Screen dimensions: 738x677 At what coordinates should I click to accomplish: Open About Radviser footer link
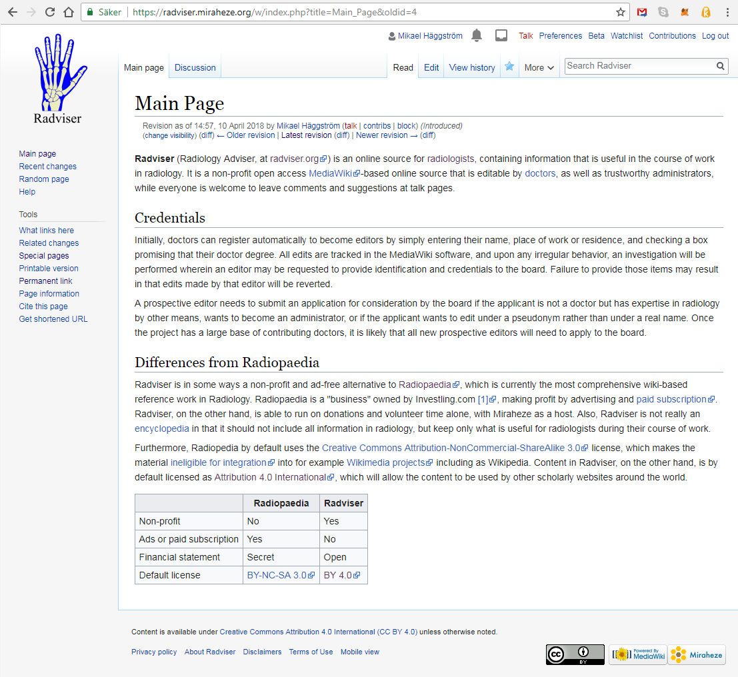point(210,652)
